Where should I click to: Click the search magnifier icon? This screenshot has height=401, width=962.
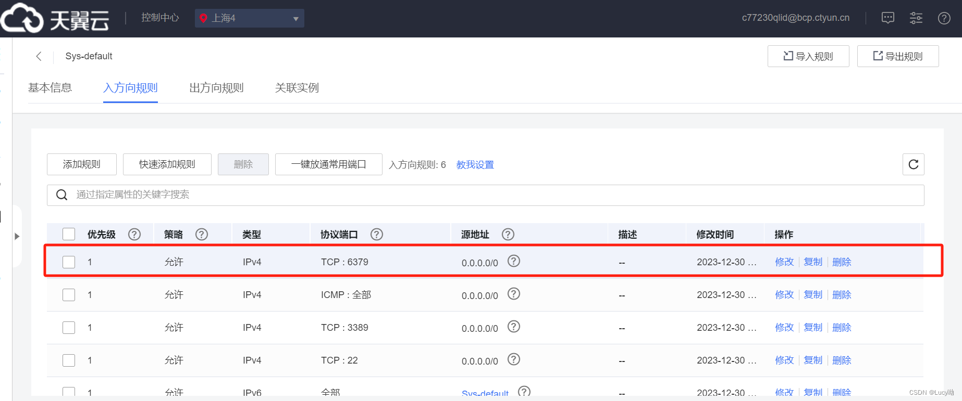[x=61, y=195]
